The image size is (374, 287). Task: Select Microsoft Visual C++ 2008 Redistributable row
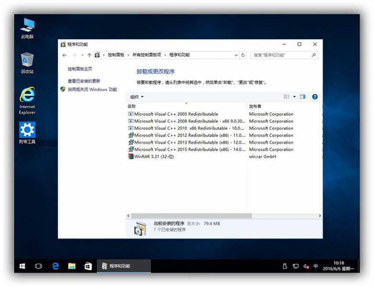tap(186, 121)
